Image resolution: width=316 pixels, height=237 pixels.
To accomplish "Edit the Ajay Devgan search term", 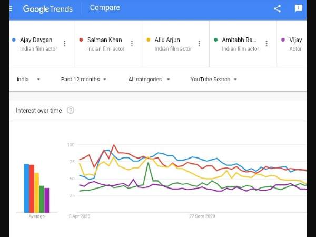I will (36, 40).
